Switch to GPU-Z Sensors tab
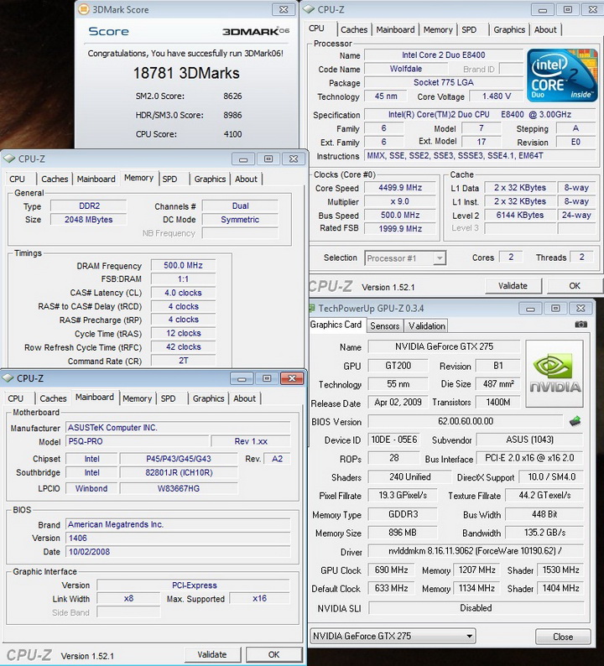 385,325
